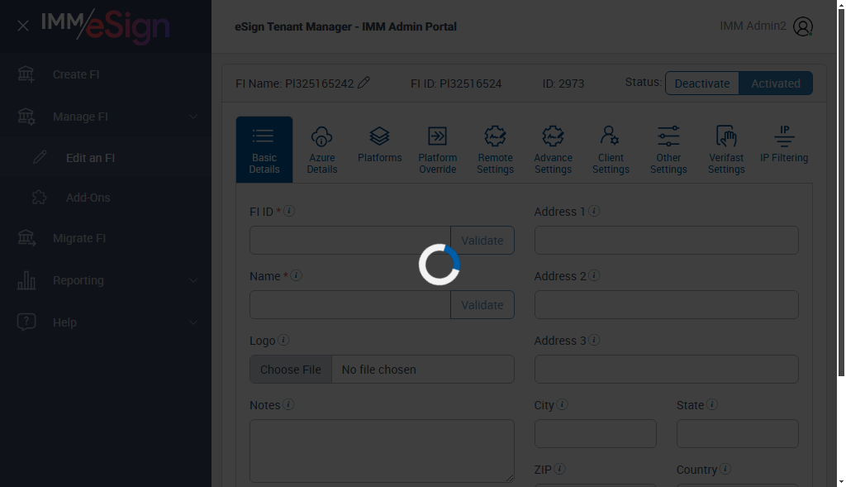This screenshot has width=846, height=487.
Task: Click the IMM eSign logo
Action: tap(105, 26)
